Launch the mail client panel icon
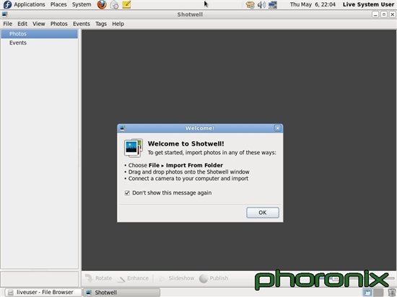The width and height of the screenshot is (397, 297). pyautogui.click(x=114, y=4)
